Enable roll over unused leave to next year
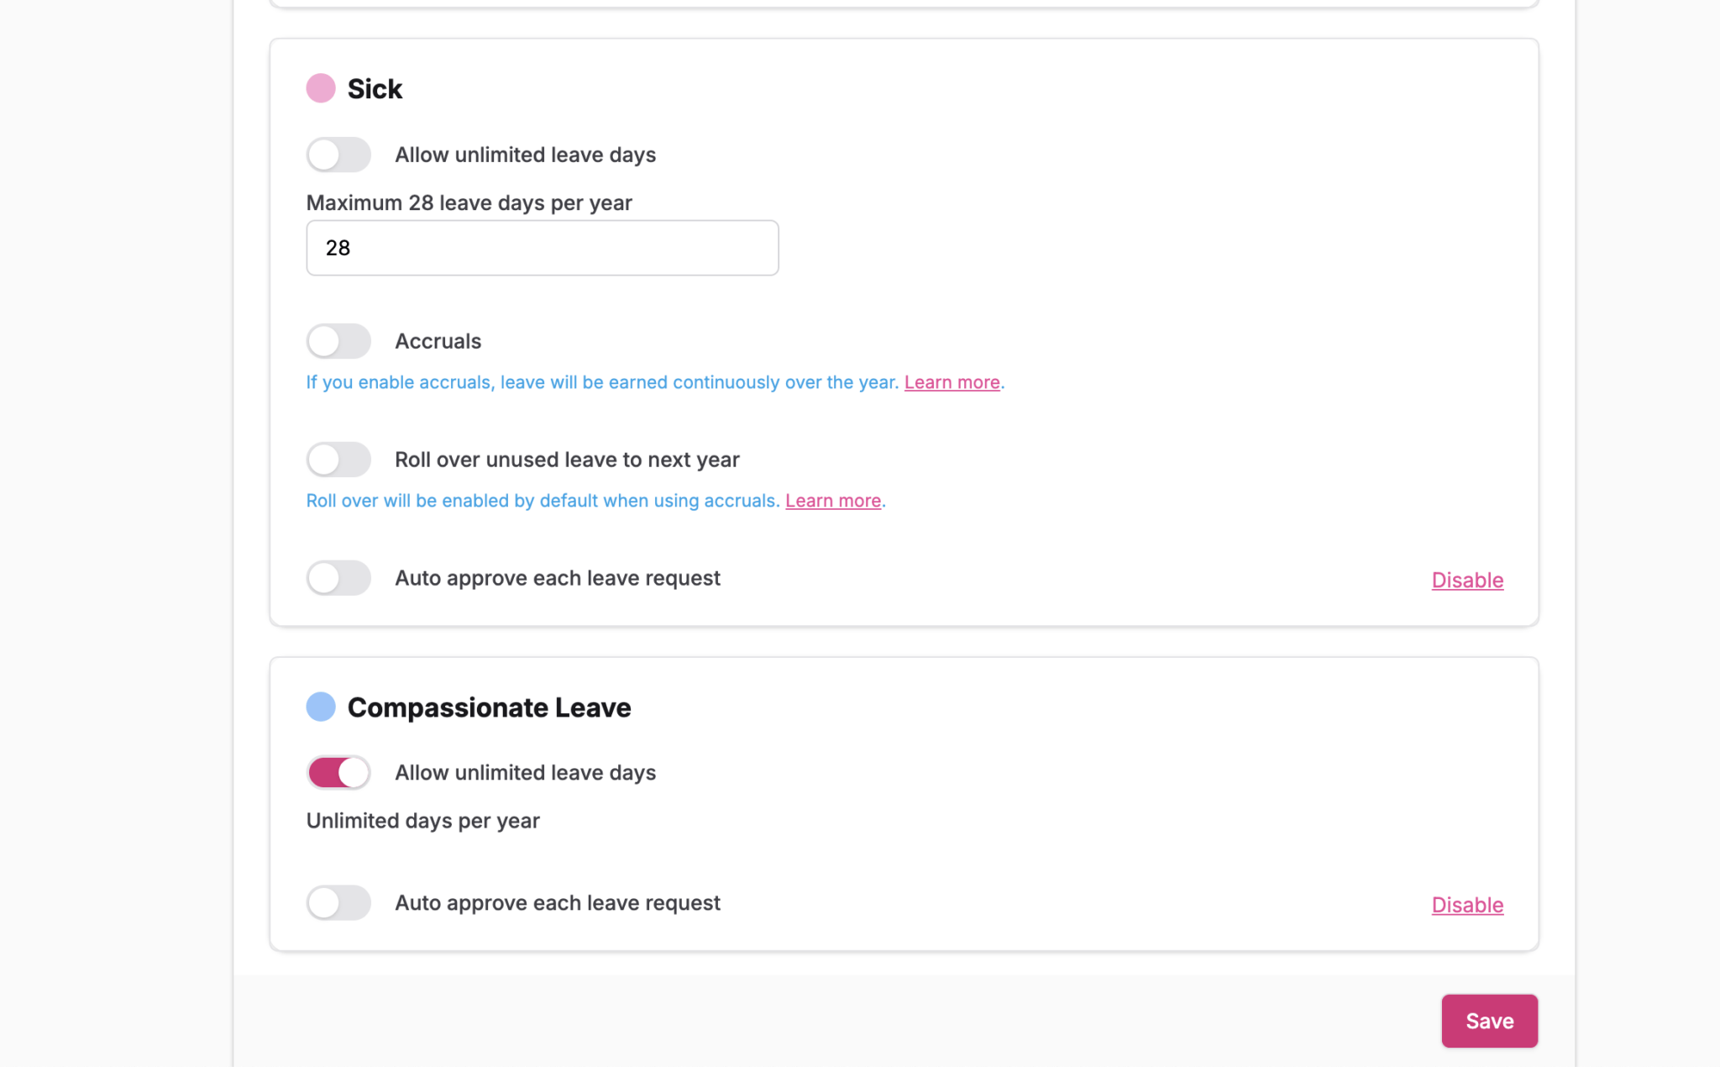 (x=338, y=459)
